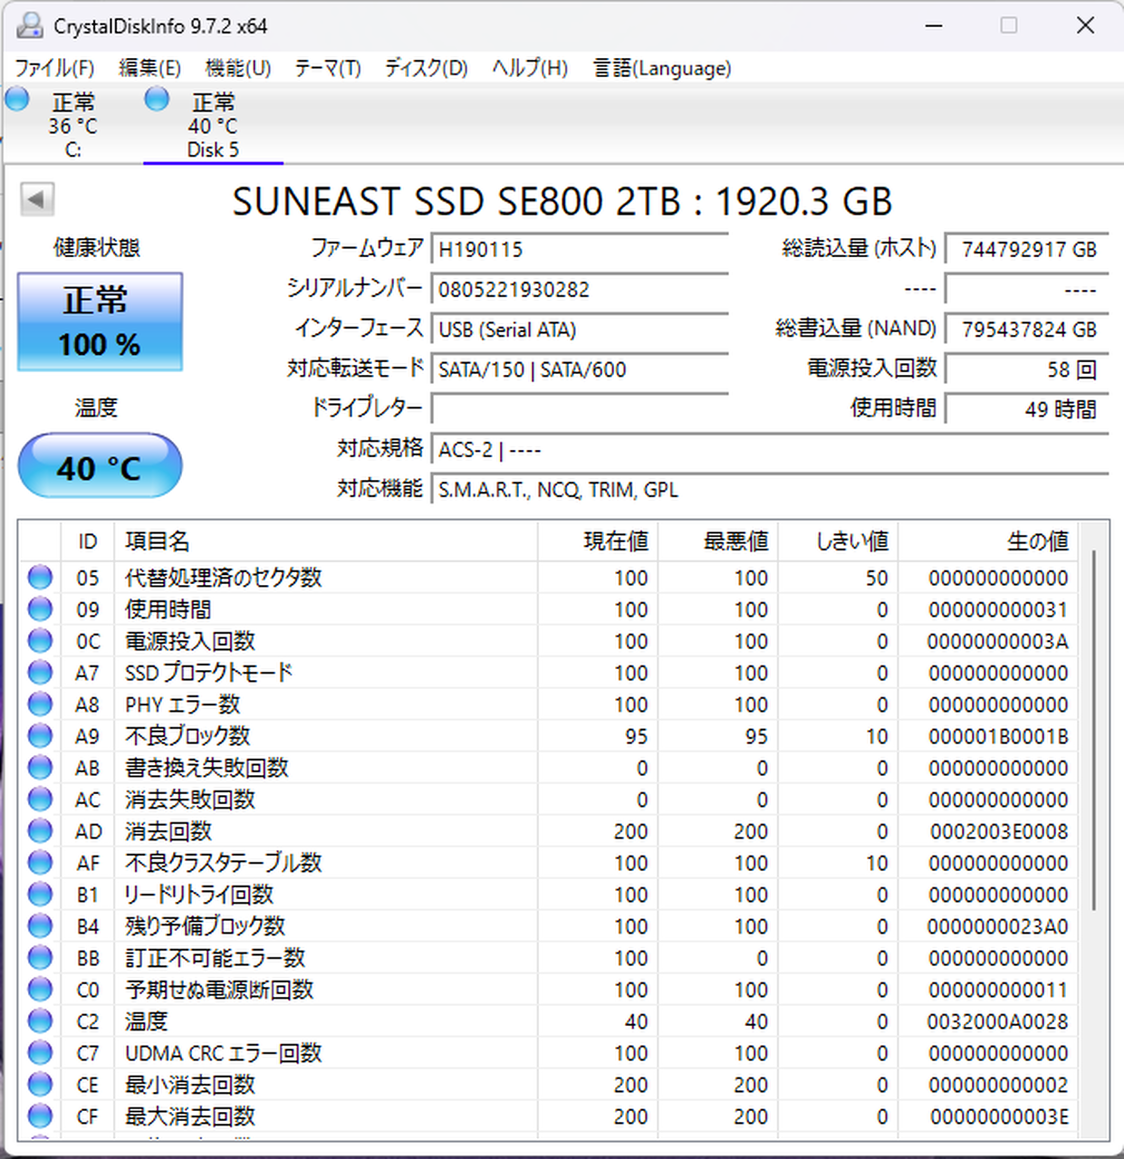Viewport: 1124px width, 1159px height.
Task: Click the status icon for 温度 C2 row
Action: pos(40,1021)
